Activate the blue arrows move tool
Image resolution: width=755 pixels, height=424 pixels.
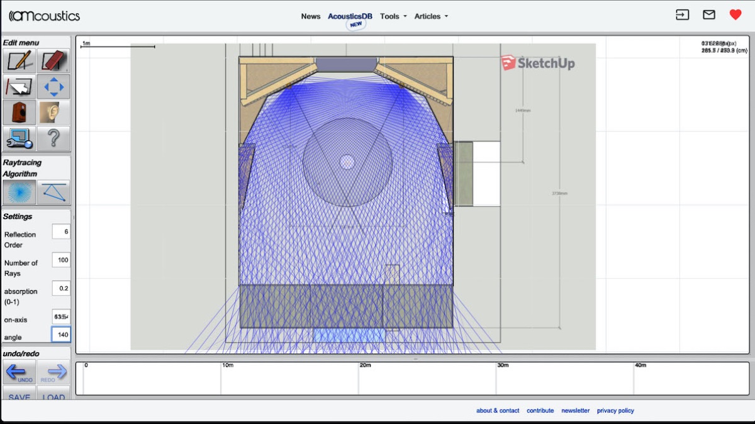[53, 87]
